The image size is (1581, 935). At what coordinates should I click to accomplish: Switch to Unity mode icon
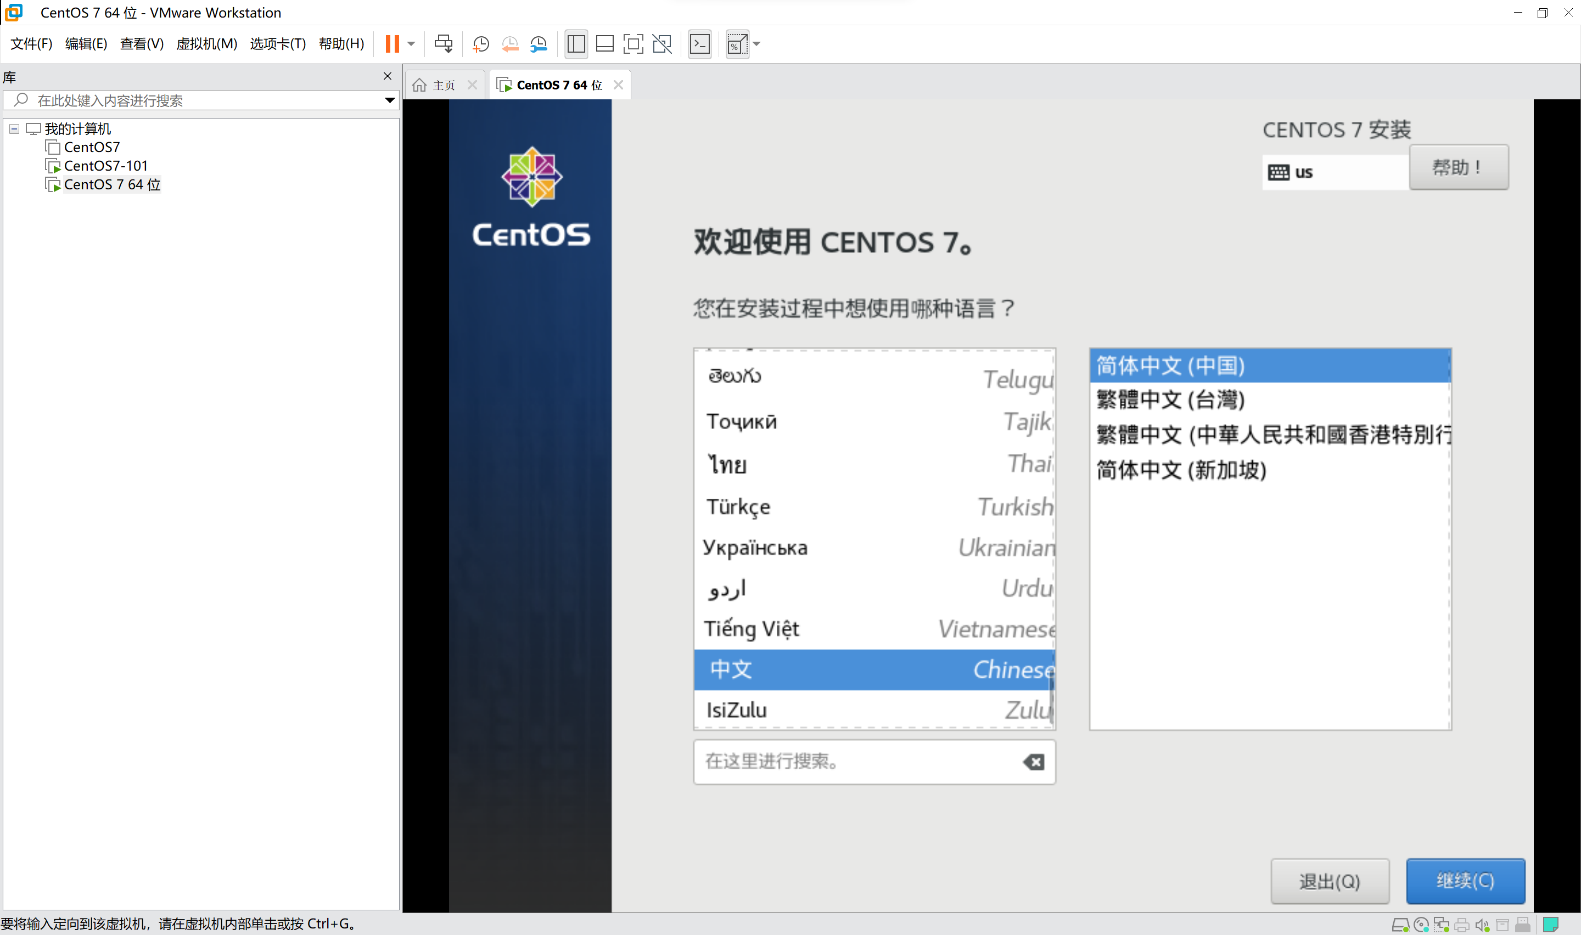[x=661, y=43]
